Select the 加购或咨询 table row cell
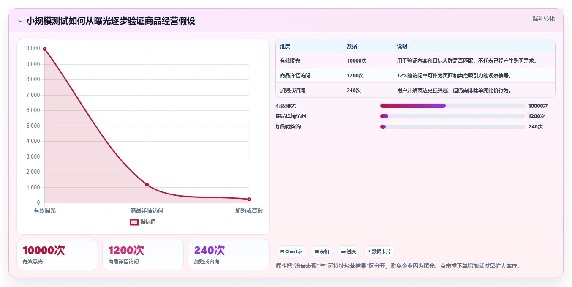This screenshot has width=572, height=287. [x=292, y=90]
